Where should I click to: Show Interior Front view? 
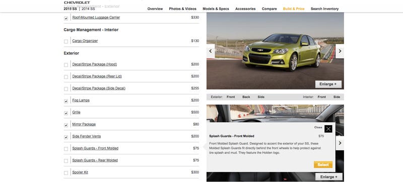coord(321,97)
